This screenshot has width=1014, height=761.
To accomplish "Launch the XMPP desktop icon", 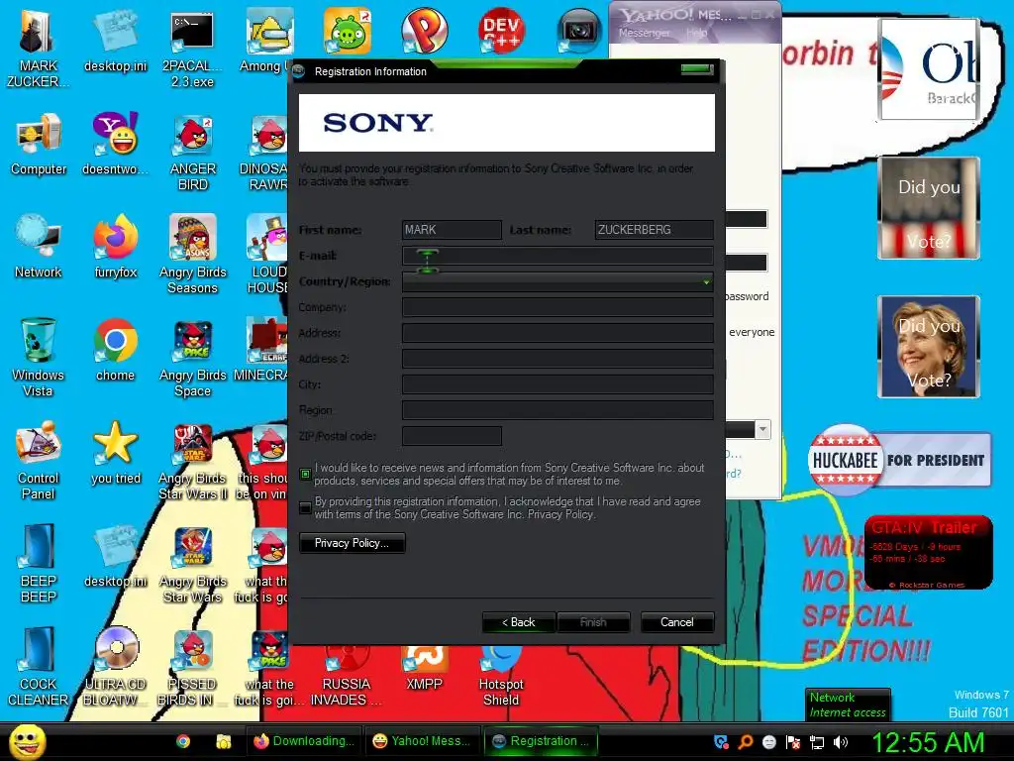I will pos(424,669).
